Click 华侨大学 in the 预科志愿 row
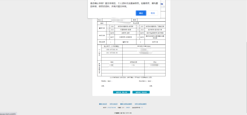 (155, 42)
